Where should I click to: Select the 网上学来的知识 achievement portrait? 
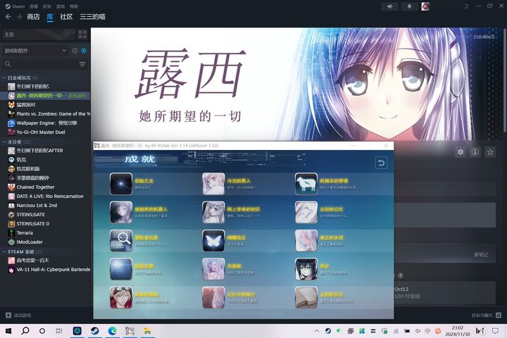pos(213,212)
